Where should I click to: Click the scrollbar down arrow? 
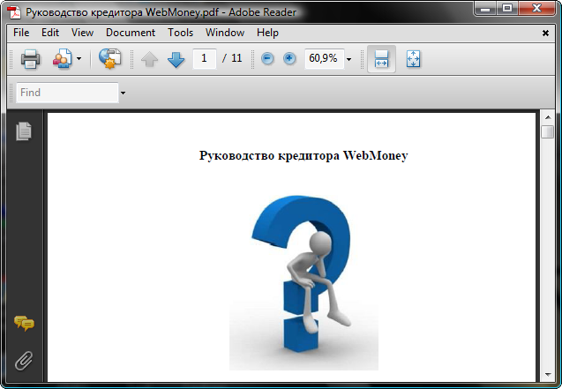point(548,375)
